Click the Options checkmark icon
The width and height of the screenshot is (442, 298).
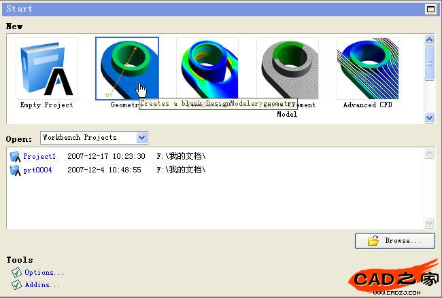point(16,272)
